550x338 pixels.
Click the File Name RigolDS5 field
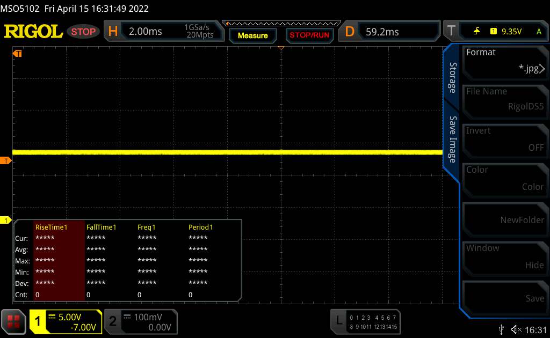pyautogui.click(x=504, y=100)
